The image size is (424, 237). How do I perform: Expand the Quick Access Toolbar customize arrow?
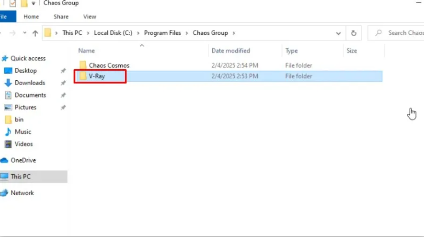34,4
